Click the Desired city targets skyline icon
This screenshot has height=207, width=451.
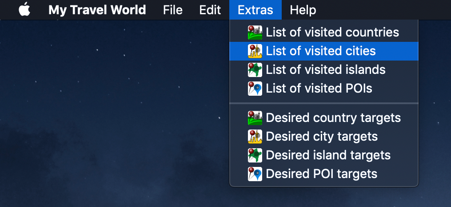coord(255,136)
